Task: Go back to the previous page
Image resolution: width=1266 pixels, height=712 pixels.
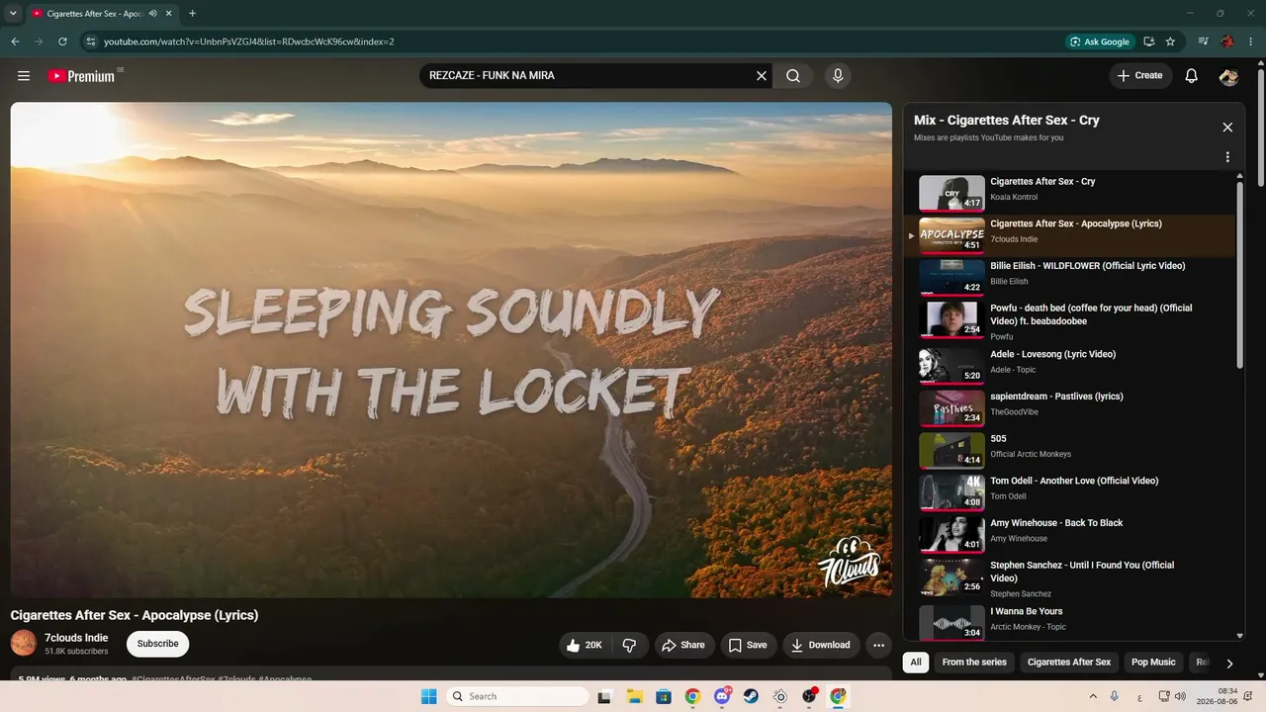Action: [x=15, y=42]
